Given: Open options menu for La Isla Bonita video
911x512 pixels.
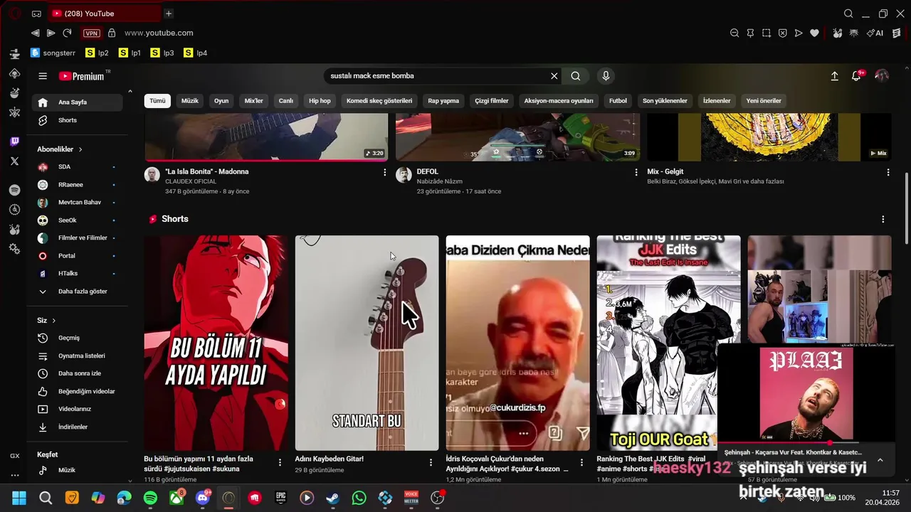Looking at the screenshot, I should pyautogui.click(x=385, y=172).
